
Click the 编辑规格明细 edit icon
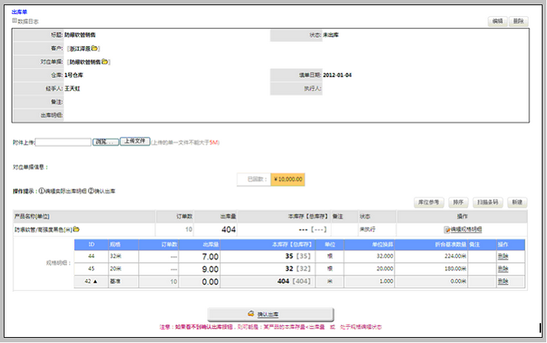point(447,229)
